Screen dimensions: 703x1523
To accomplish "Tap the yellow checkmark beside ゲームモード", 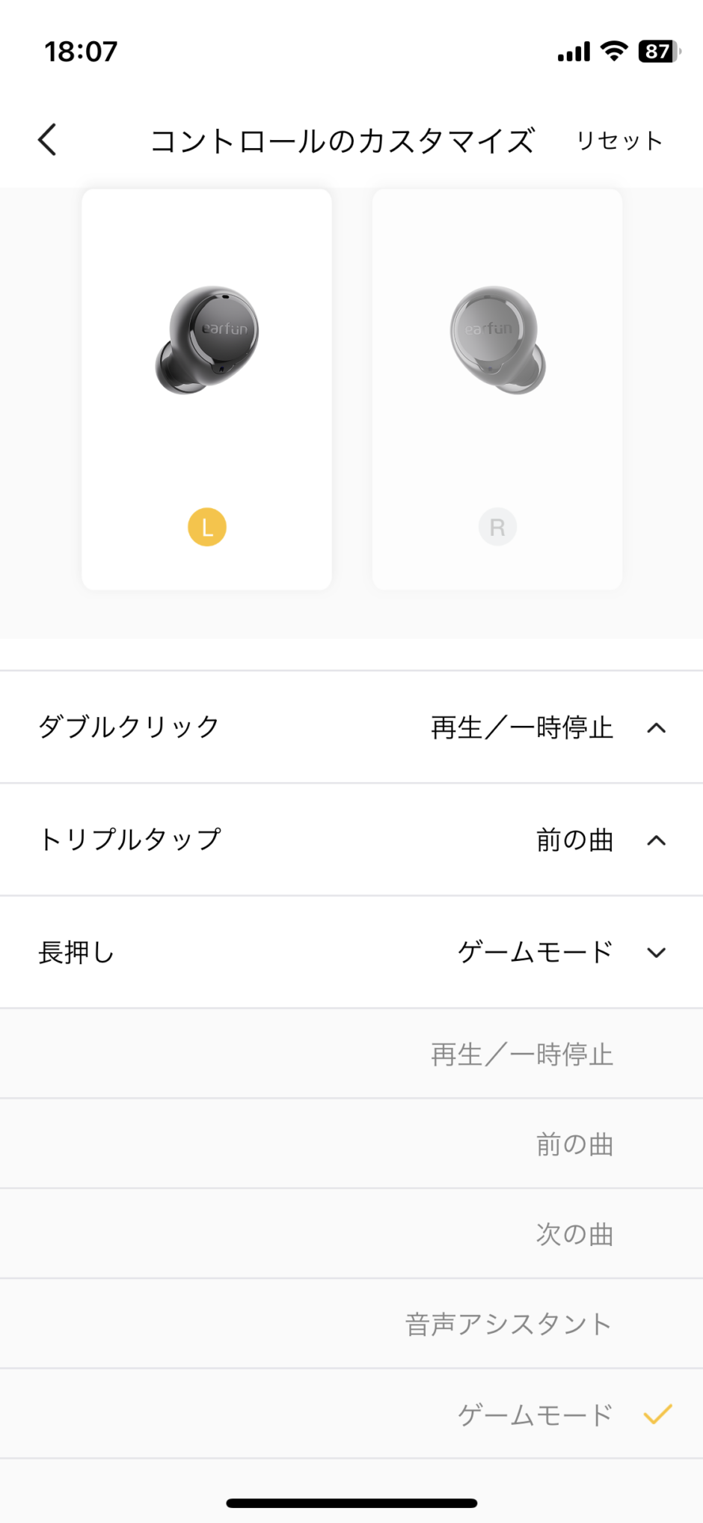I will [657, 1414].
